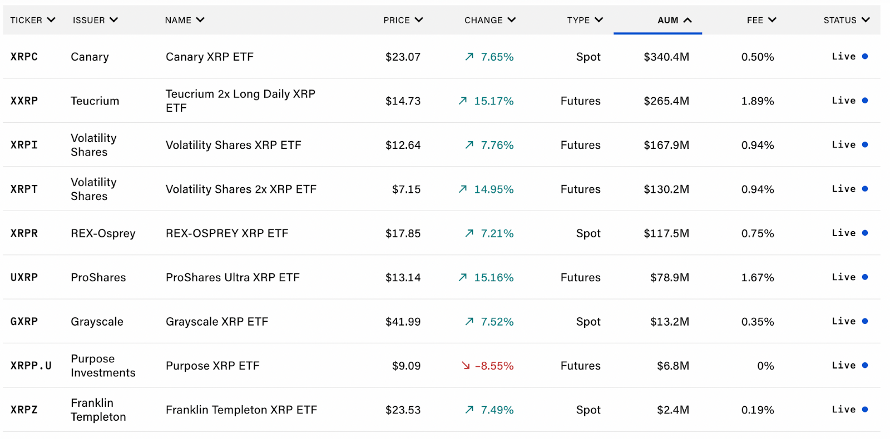Click the Live status dot for XRPZ
This screenshot has height=439, width=890.
click(865, 410)
